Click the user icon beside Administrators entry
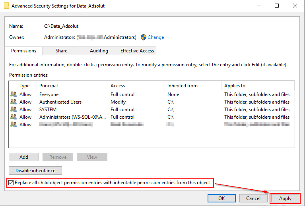The width and height of the screenshot is (305, 206). [x=14, y=117]
